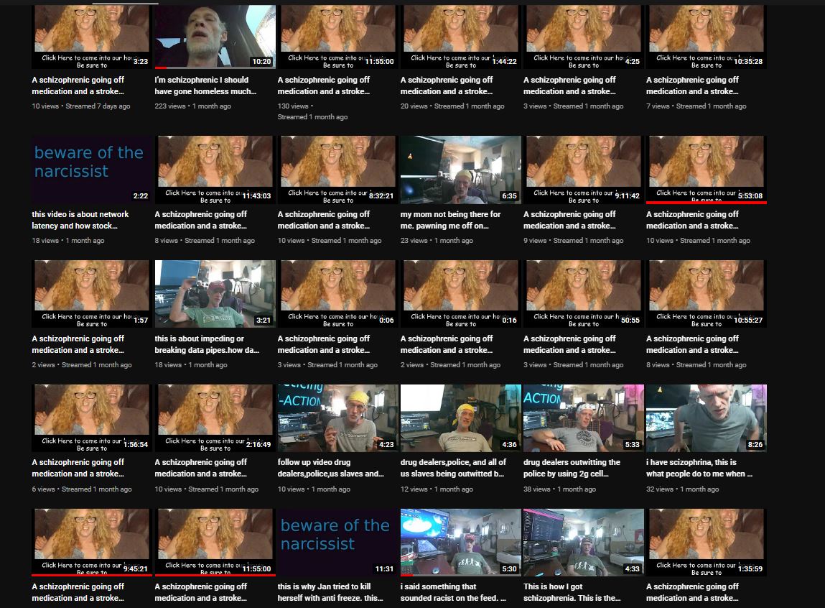Open the 10:35:28 stream thumbnail
The height and width of the screenshot is (608, 825).
pos(706,37)
